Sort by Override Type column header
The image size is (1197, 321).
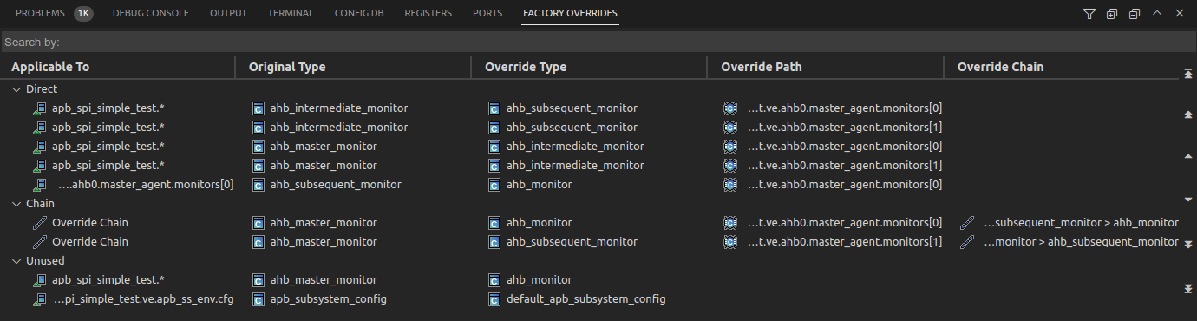pos(526,67)
